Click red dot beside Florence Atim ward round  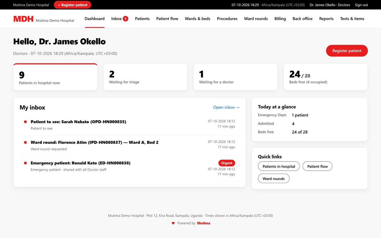[25, 142]
